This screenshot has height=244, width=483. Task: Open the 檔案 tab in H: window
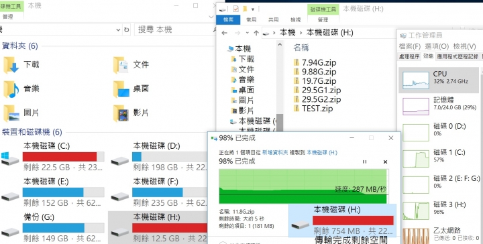(228, 19)
